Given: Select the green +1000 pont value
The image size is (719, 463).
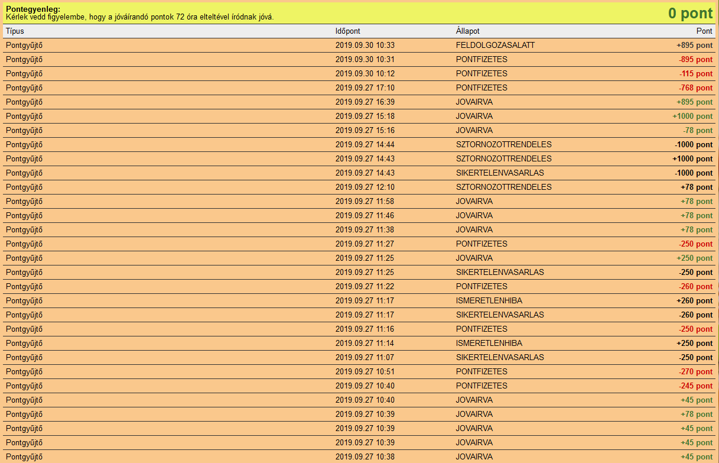Looking at the screenshot, I should click(692, 116).
